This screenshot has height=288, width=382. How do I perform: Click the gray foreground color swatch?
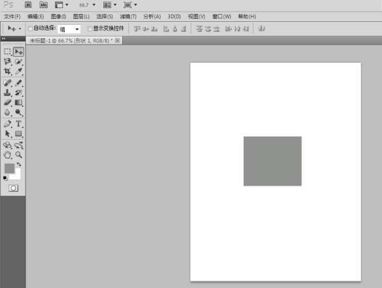[x=9, y=168]
